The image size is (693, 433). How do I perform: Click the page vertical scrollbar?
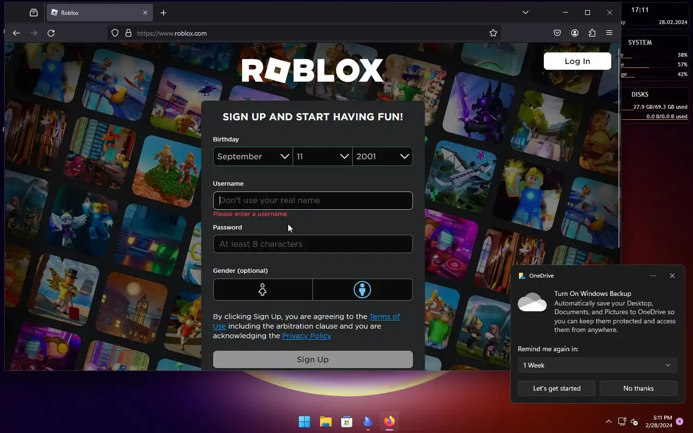pyautogui.click(x=618, y=148)
